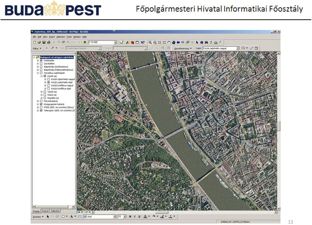Open the font size 10 dropdown
This screenshot has width=312, height=225.
pyautogui.click(x=125, y=217)
